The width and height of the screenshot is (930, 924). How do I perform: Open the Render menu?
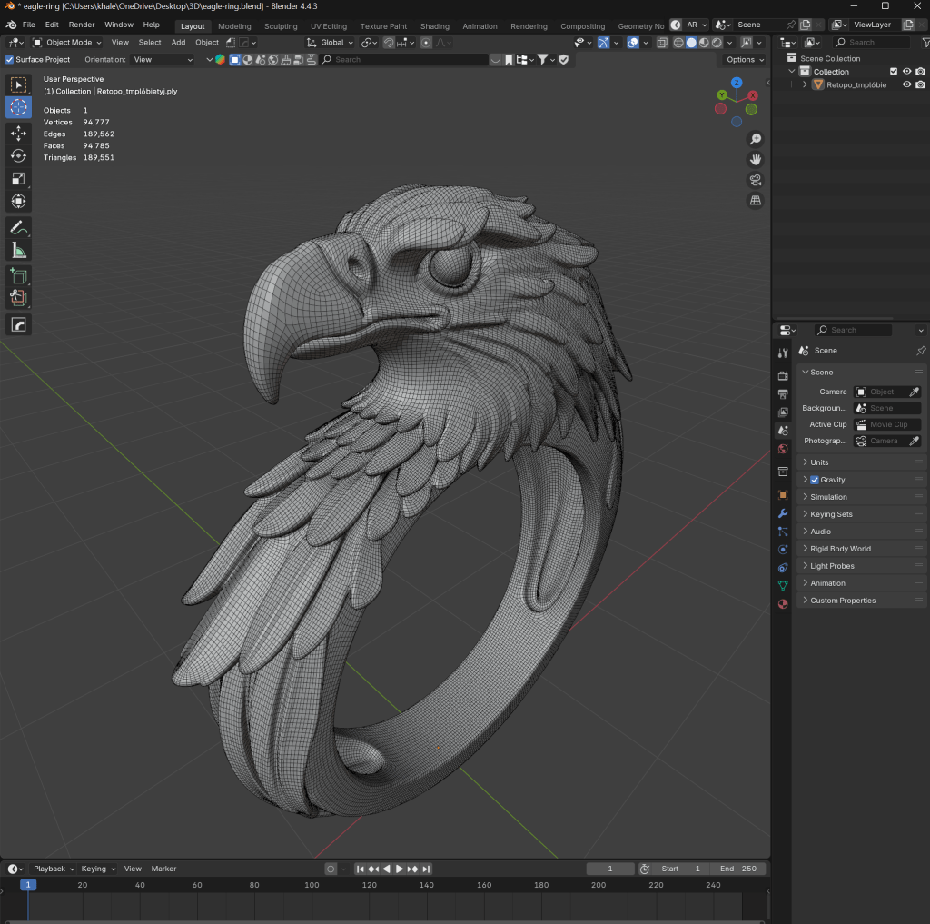[82, 25]
